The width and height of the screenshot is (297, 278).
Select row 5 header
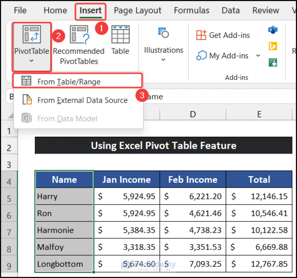tap(9, 198)
